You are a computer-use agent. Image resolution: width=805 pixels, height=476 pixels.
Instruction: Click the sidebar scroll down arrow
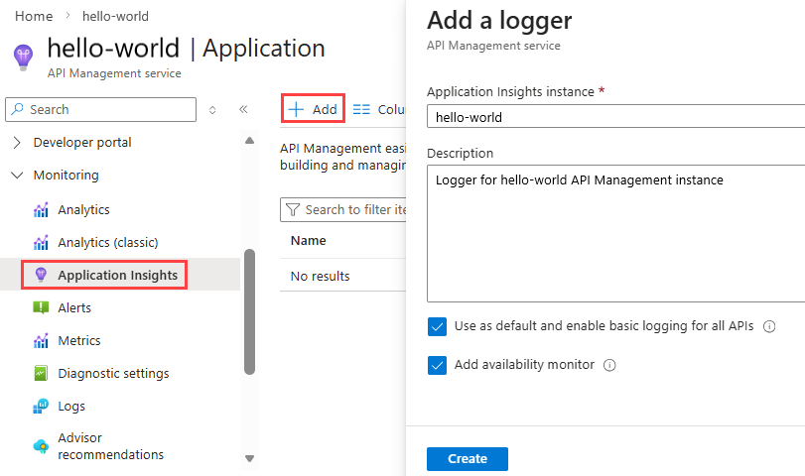point(249,458)
